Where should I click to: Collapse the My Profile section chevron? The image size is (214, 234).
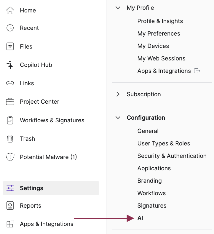tap(118, 8)
